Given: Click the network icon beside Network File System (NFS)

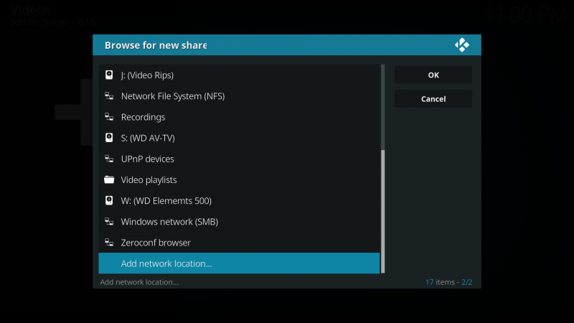Looking at the screenshot, I should (109, 96).
